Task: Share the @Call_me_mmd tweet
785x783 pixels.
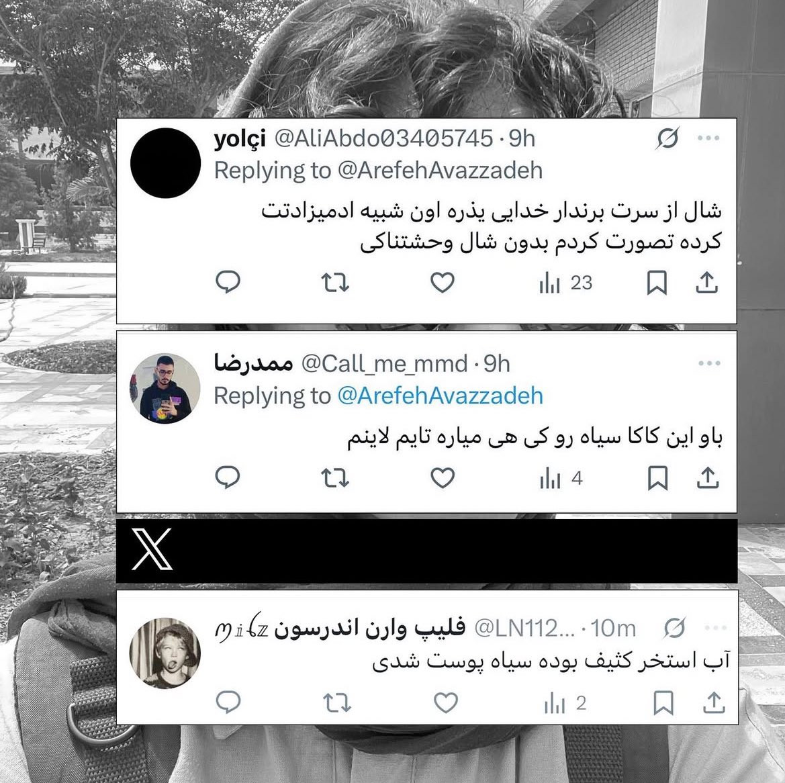Action: point(708,477)
